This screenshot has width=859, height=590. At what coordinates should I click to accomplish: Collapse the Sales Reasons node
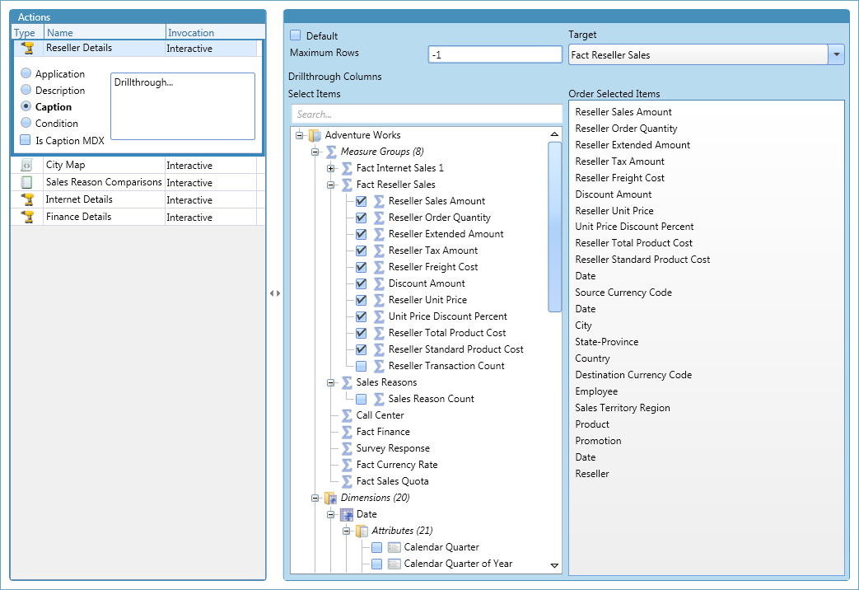331,382
